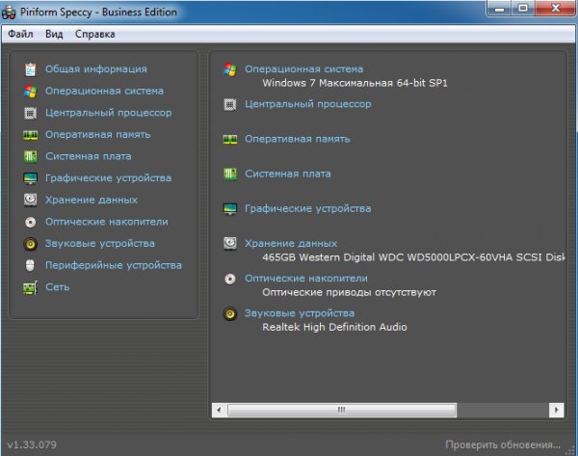The image size is (578, 456).
Task: Select Общая информация in the sidebar
Action: (95, 69)
